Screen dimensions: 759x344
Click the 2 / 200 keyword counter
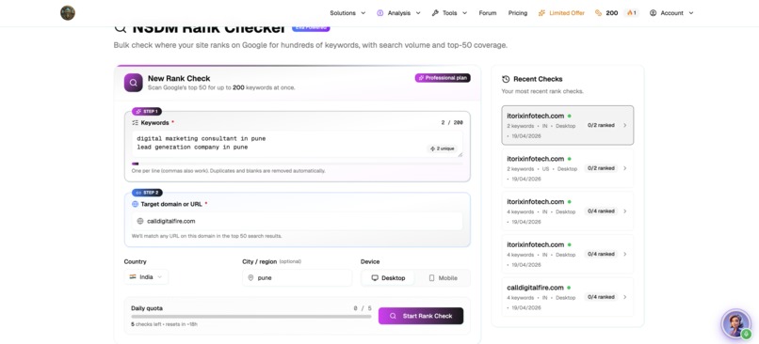pos(452,123)
